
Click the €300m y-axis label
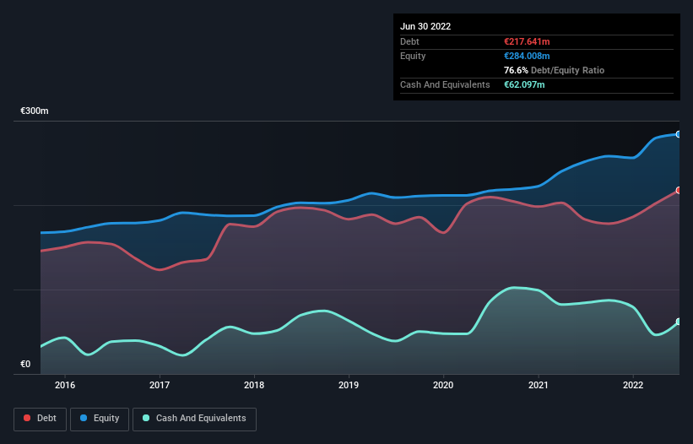tap(35, 111)
